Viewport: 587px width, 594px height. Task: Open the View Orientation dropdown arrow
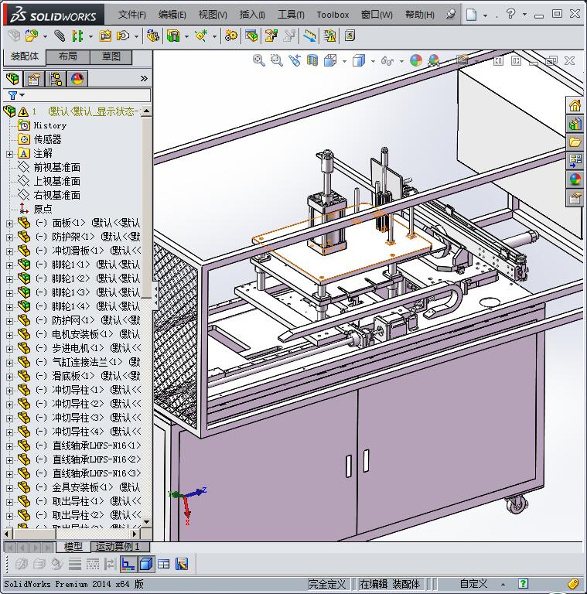(344, 61)
